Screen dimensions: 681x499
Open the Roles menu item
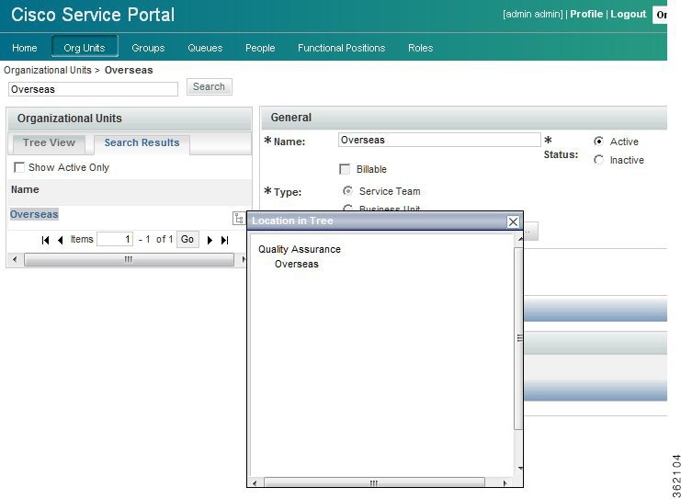click(420, 48)
